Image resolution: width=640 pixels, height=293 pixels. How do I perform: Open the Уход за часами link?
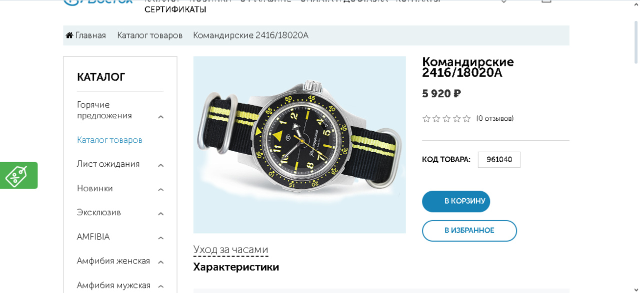click(231, 250)
